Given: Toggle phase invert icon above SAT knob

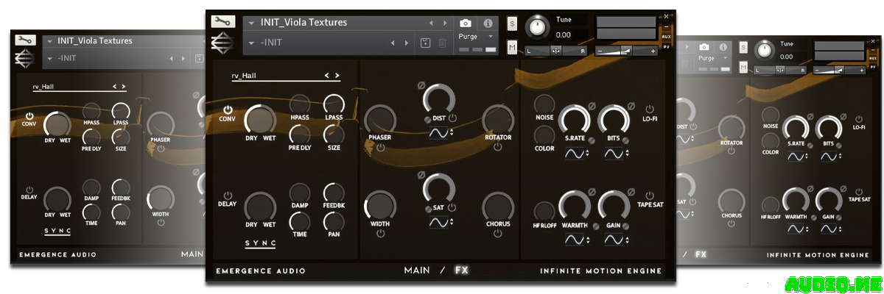Looking at the screenshot, I should 421,176.
